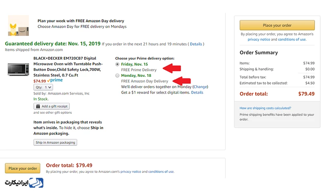Click the microwave oven product thumbnail

point(18,69)
